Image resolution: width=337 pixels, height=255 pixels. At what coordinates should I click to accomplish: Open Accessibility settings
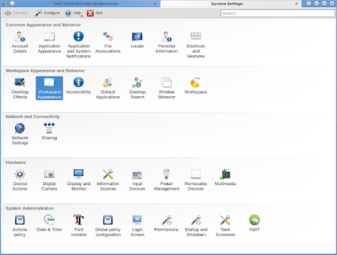pyautogui.click(x=78, y=86)
